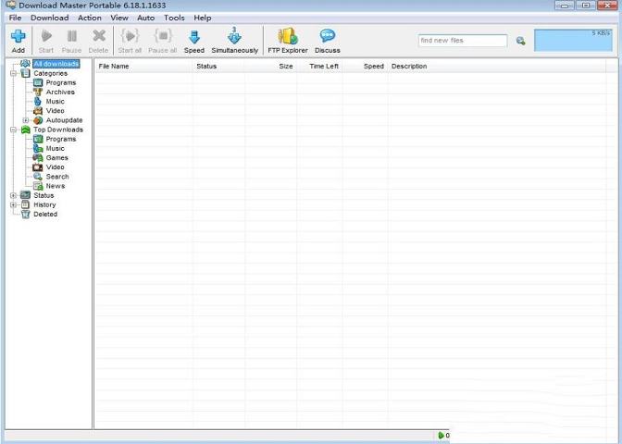Open the Discuss chat bubble icon

click(x=327, y=37)
